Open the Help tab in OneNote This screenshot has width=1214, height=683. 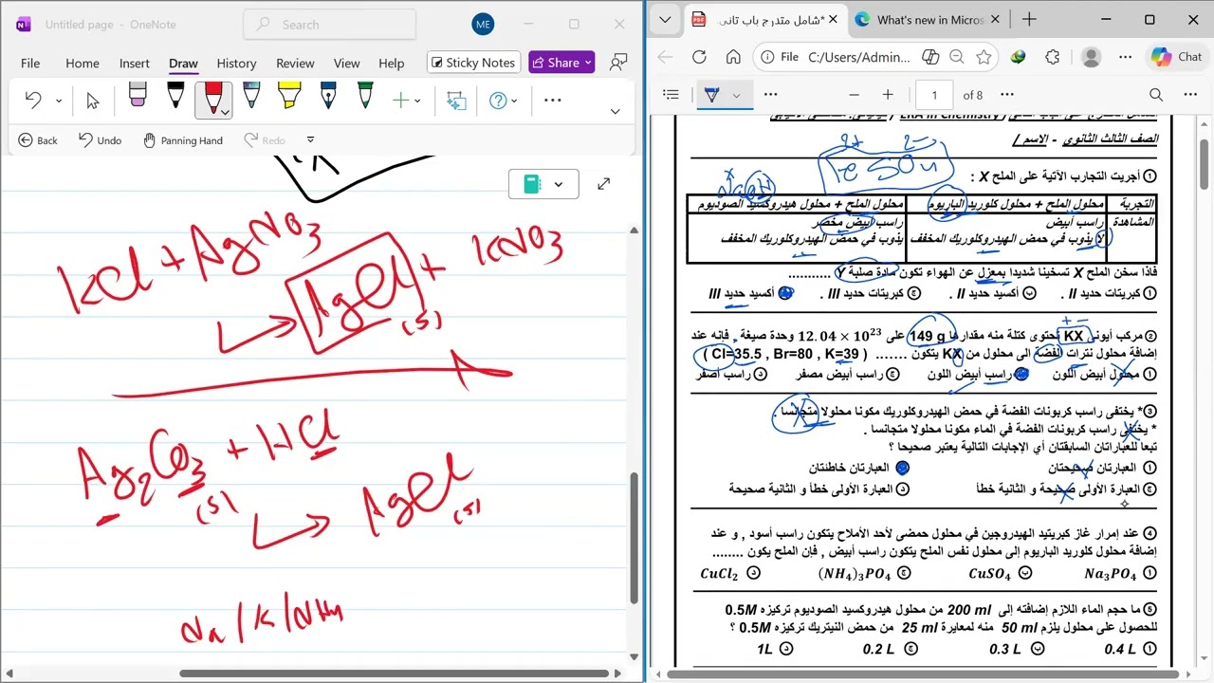(392, 63)
